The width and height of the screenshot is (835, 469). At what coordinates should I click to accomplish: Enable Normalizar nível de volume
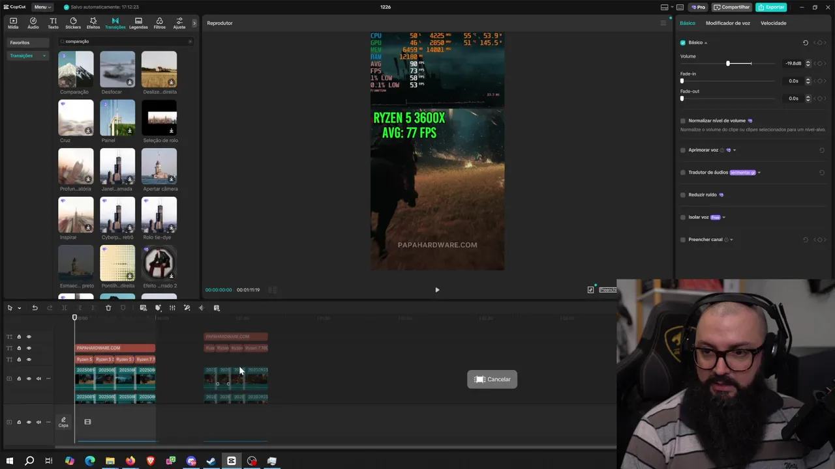pos(683,121)
